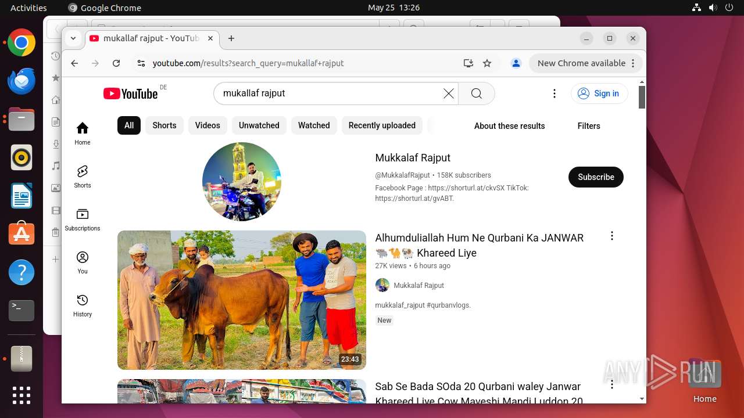Image resolution: width=744 pixels, height=418 pixels.
Task: Open About these results
Action: [x=509, y=126]
